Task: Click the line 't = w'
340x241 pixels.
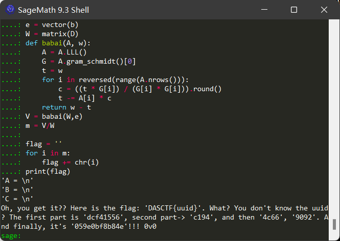Action: pos(52,71)
